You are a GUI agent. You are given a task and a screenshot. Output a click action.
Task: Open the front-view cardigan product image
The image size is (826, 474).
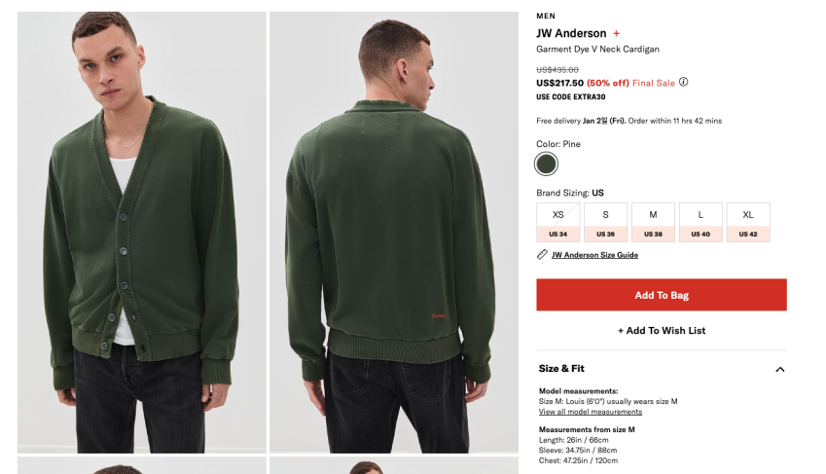click(142, 233)
